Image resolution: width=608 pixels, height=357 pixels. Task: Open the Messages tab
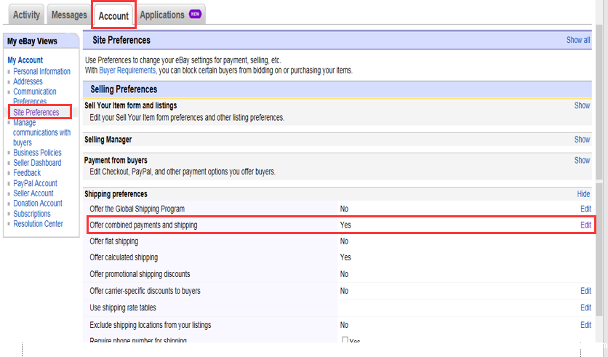click(x=69, y=15)
